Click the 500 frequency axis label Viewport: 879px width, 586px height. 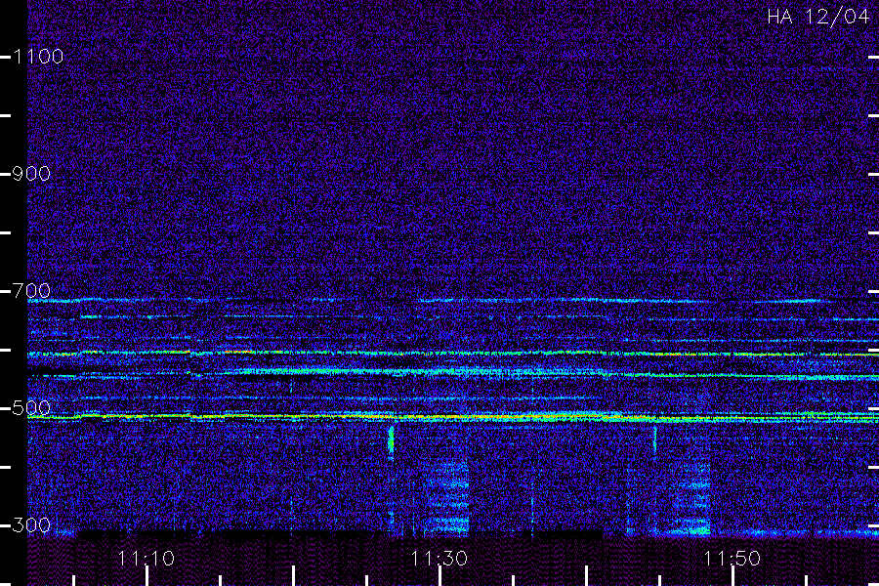(x=31, y=408)
